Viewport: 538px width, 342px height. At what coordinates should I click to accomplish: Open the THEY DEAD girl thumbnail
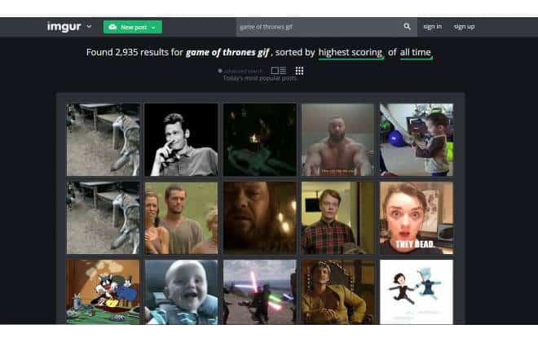click(x=417, y=218)
